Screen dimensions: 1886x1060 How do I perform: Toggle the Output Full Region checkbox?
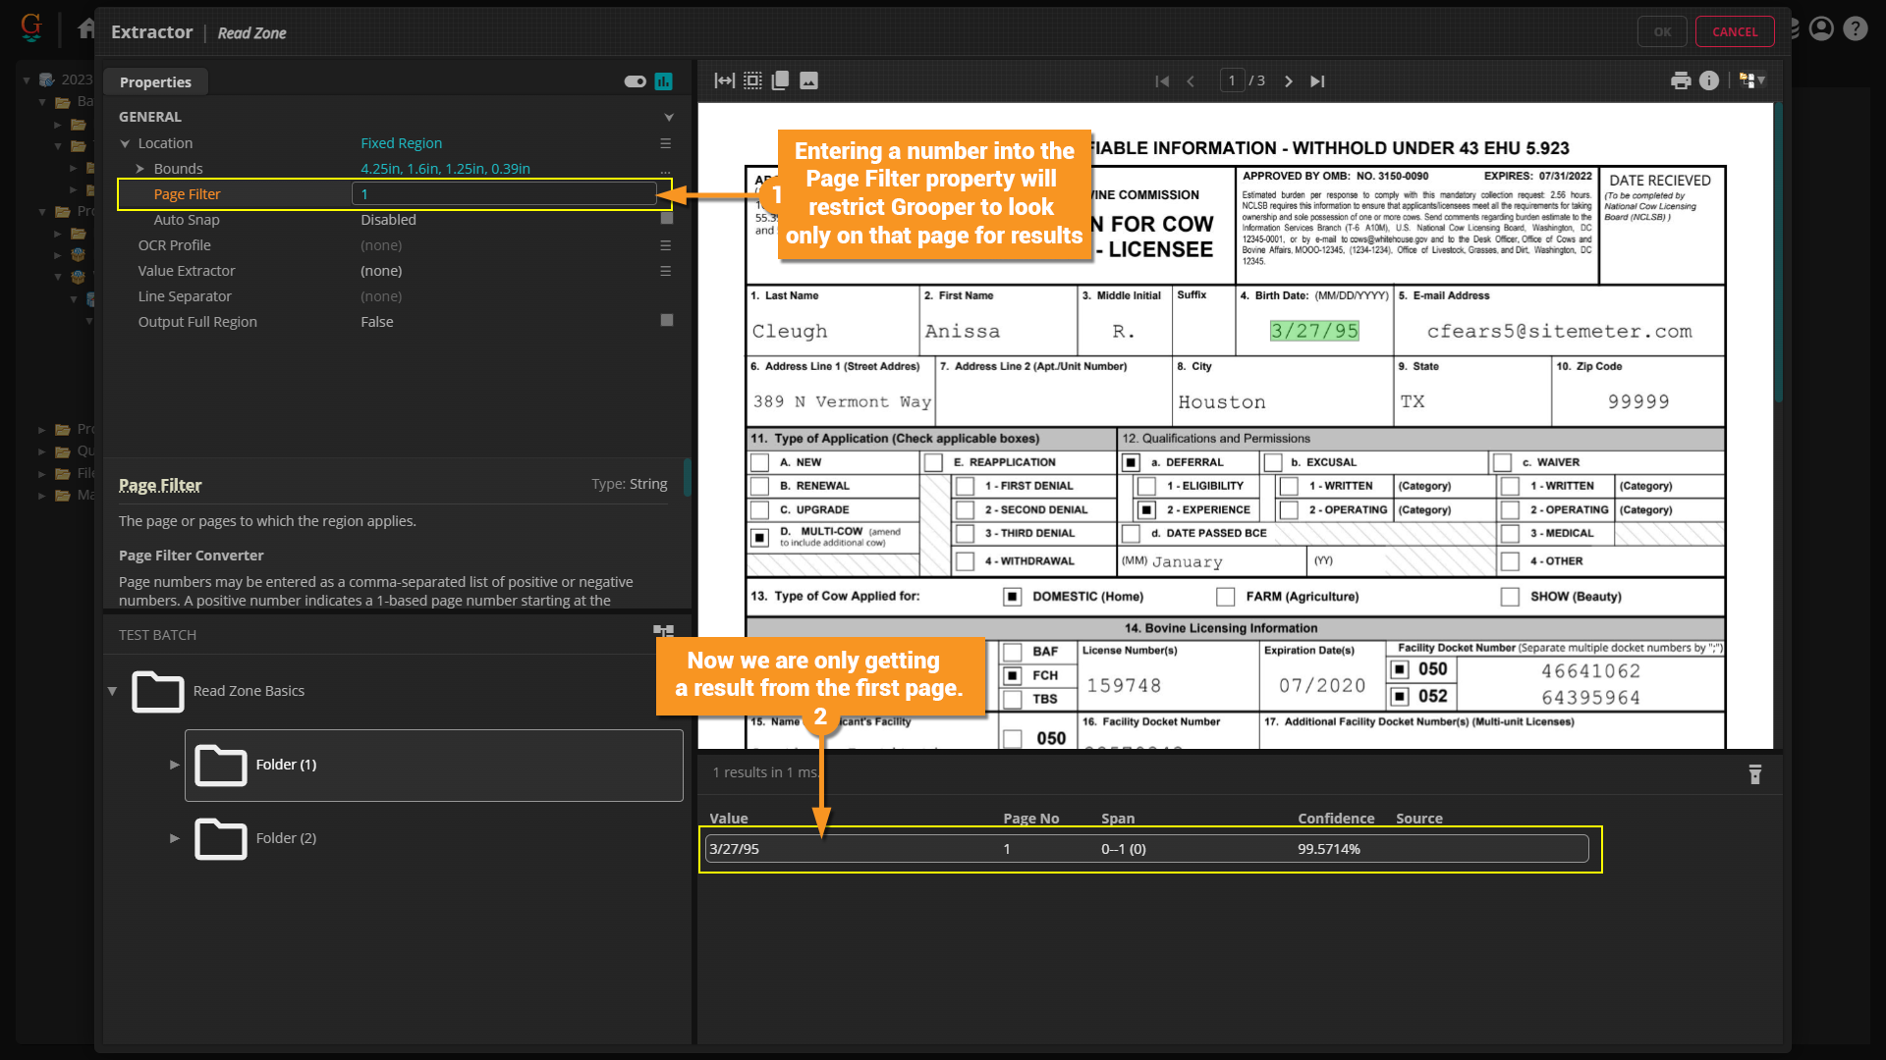667,320
